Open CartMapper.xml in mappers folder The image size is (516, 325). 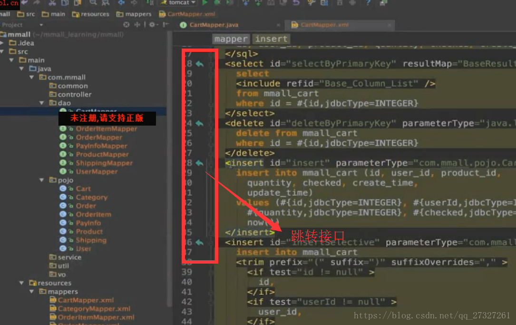pos(82,300)
